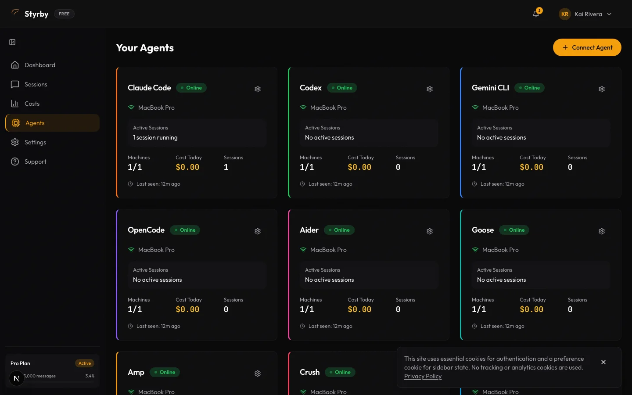This screenshot has height=395, width=632.
Task: Click the Online badge on Aider
Action: point(339,230)
